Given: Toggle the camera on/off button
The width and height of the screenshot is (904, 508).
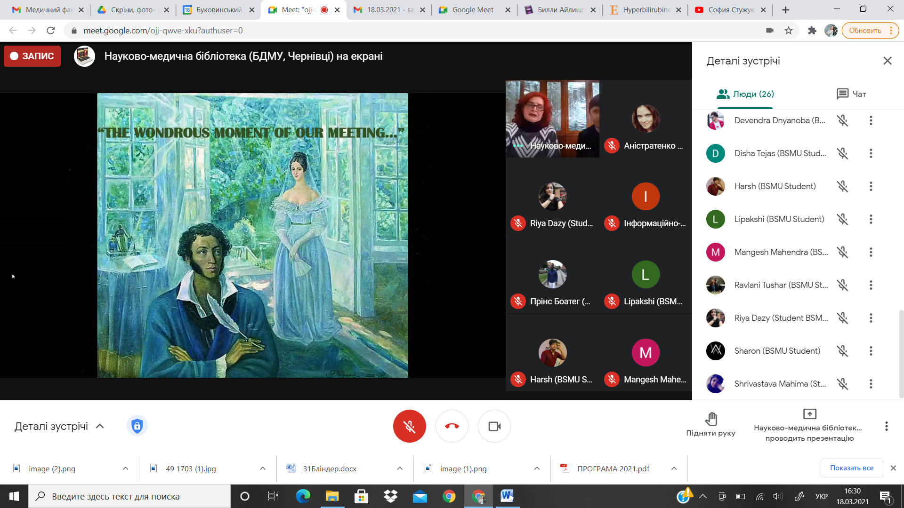Looking at the screenshot, I should 494,426.
